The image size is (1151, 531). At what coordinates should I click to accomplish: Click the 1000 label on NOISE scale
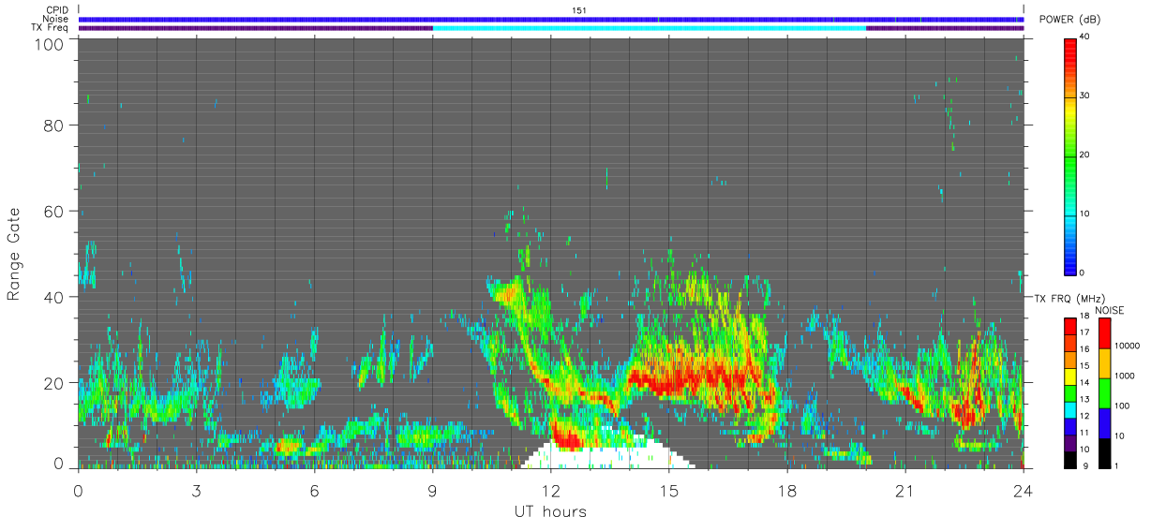1127,376
